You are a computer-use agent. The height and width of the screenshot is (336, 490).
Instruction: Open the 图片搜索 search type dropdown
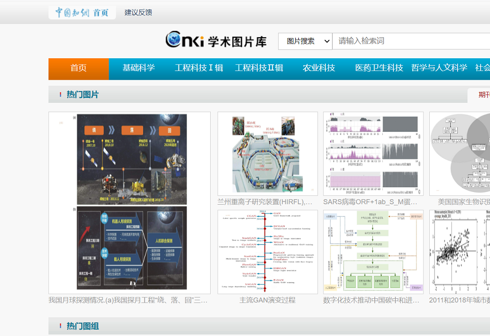[305, 41]
